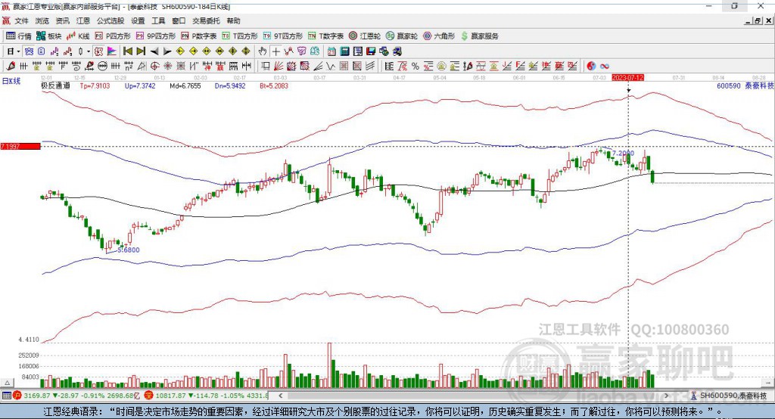The width and height of the screenshot is (775, 419).
Task: Open the 9T四方形 tool
Action: 283,36
